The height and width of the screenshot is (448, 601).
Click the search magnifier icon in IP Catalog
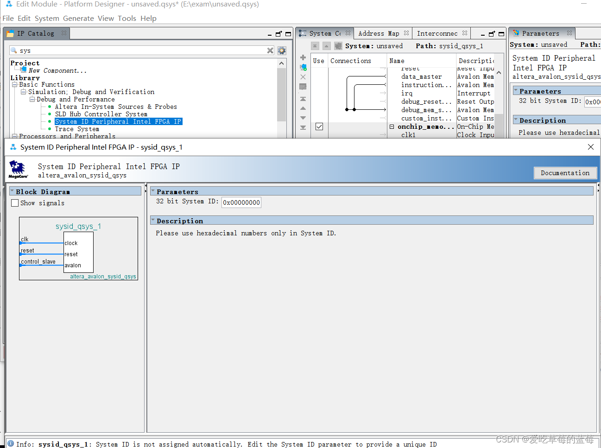pos(14,50)
